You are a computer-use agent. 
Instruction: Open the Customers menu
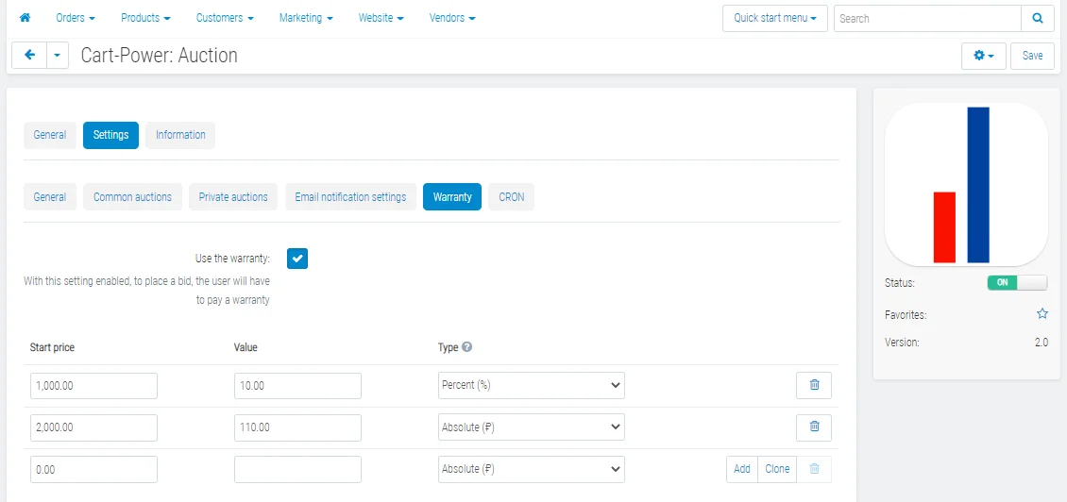[225, 18]
